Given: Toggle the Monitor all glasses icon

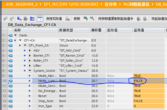Looking at the screenshot, I should click(x=40, y=19).
